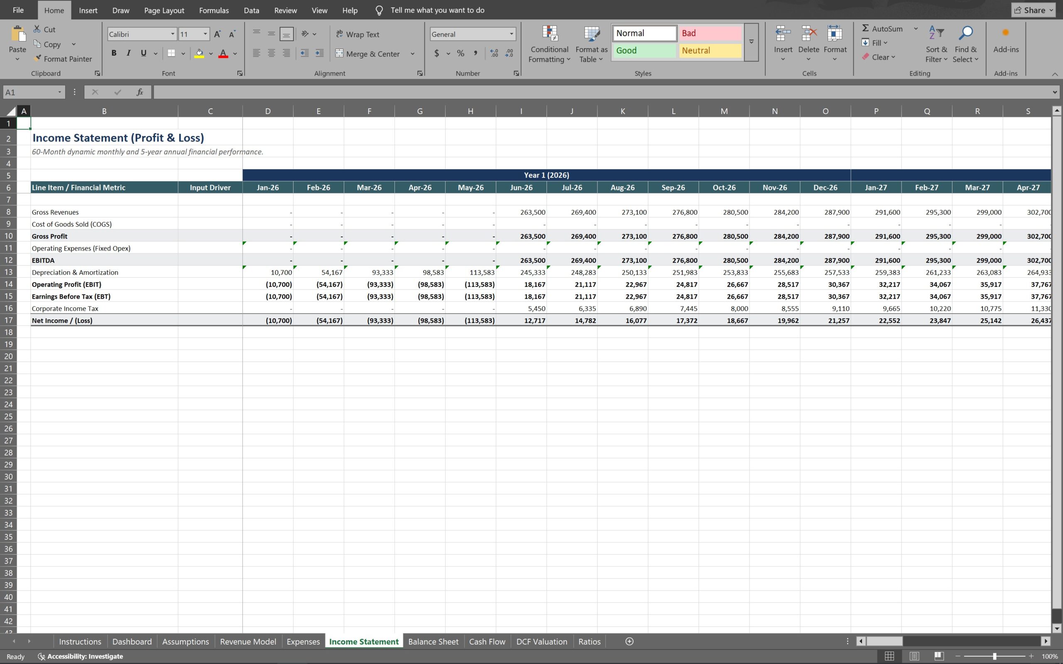Toggle Bold formatting
1063x664 pixels.
click(114, 53)
